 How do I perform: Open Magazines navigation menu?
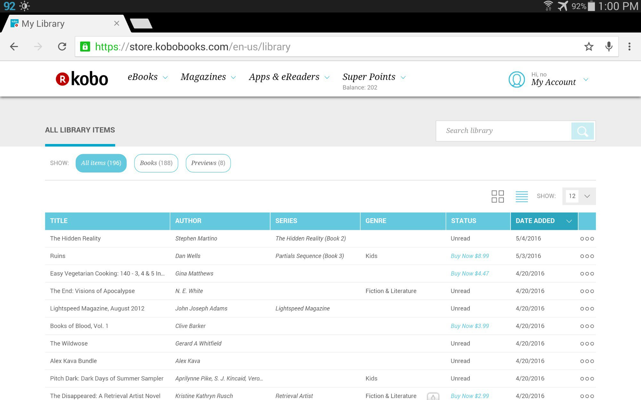(208, 77)
